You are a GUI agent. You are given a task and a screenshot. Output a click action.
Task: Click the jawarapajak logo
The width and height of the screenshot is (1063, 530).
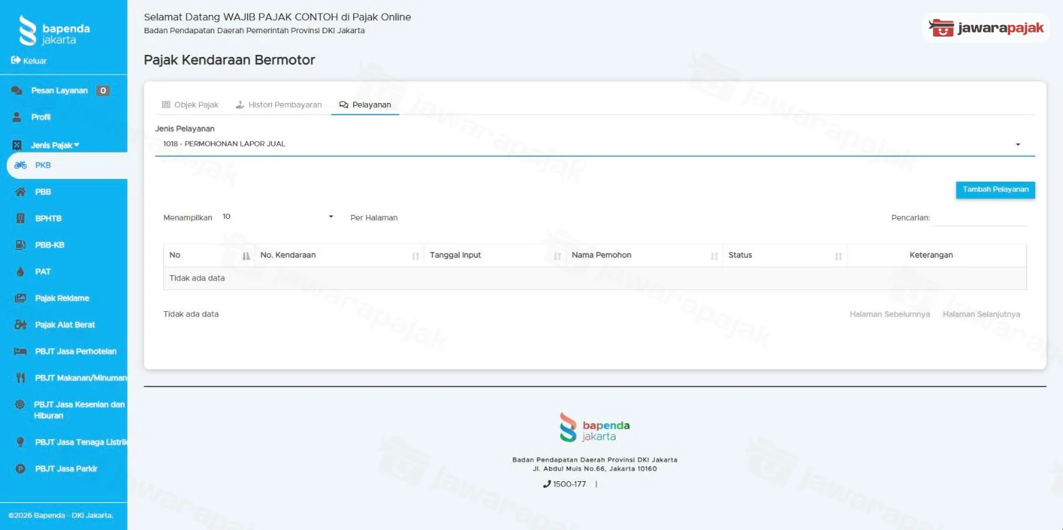[x=986, y=28]
